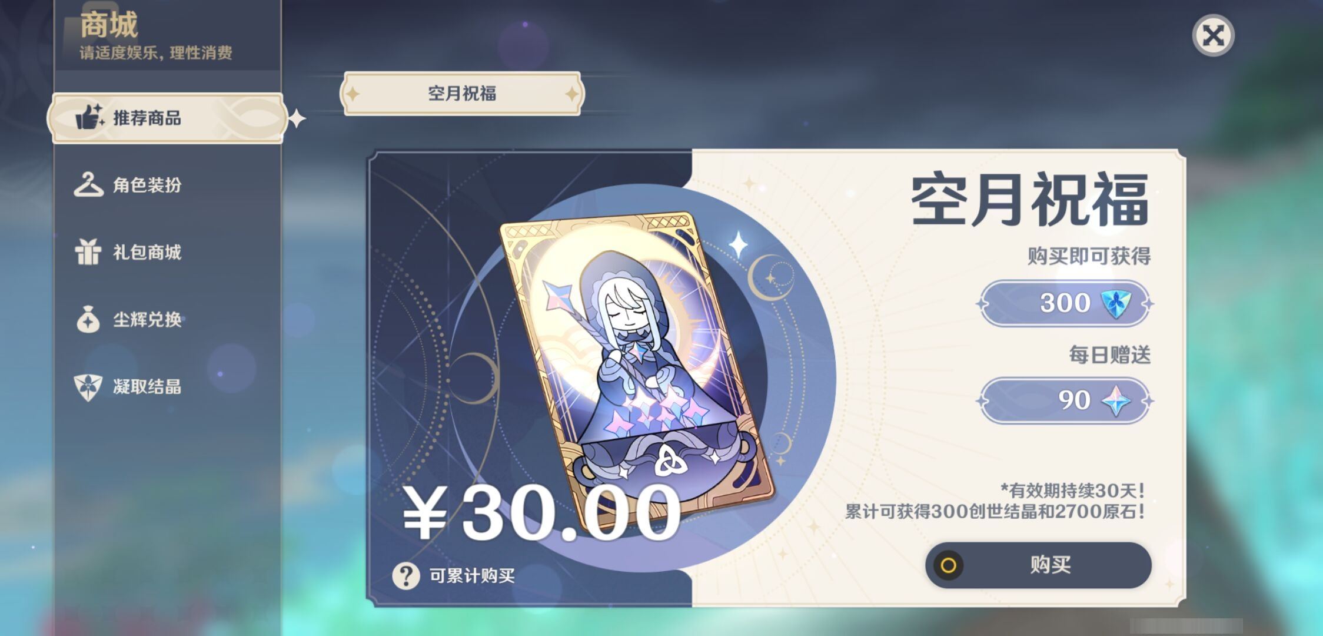The width and height of the screenshot is (1323, 636).
Task: Click the hanger icon for 角色装扮
Action: coord(88,185)
